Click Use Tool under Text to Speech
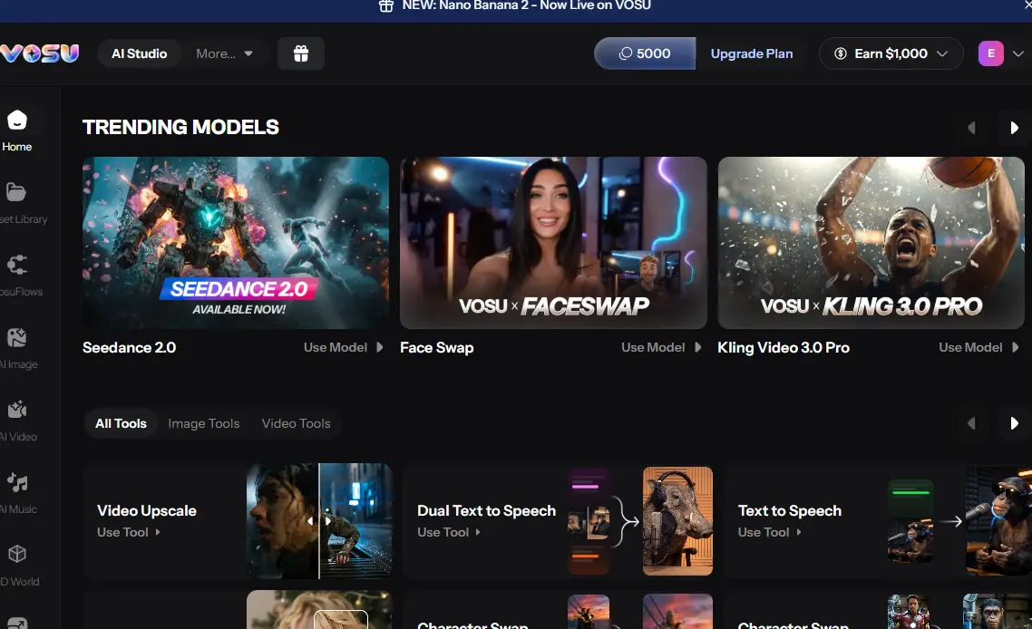 pos(769,532)
